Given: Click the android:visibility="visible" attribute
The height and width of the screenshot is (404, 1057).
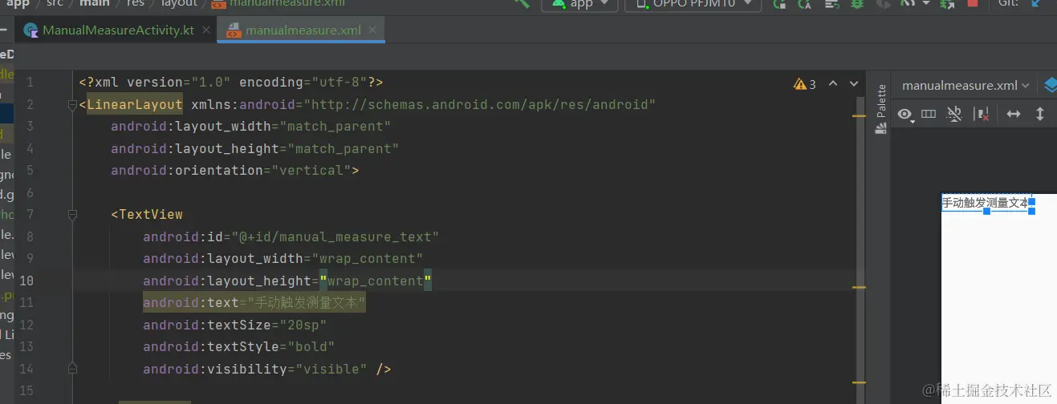Looking at the screenshot, I should coord(254,369).
